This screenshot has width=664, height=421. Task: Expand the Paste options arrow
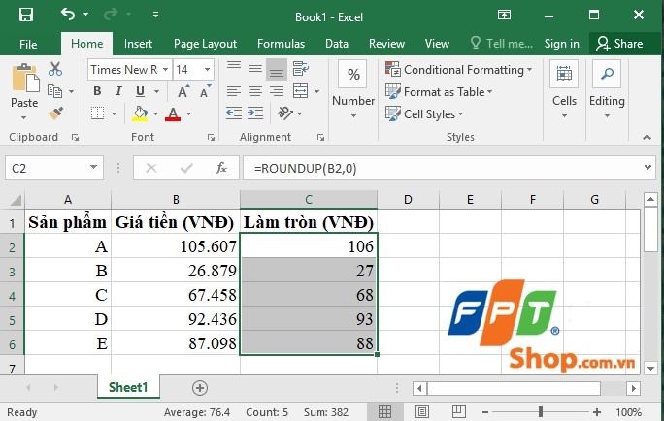24,117
